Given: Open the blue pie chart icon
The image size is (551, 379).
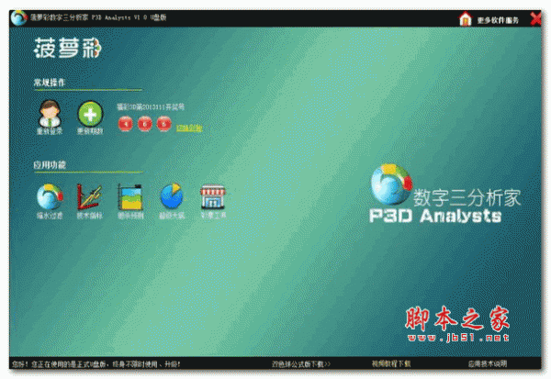Looking at the screenshot, I should pos(172,196).
